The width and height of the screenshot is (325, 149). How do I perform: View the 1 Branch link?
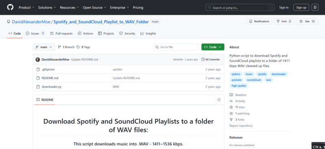(66, 47)
